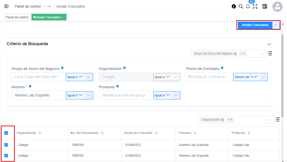Screen dimensions: 287x162
Task: Click the breadcrumb ellipsis menu
Action: (49, 7)
